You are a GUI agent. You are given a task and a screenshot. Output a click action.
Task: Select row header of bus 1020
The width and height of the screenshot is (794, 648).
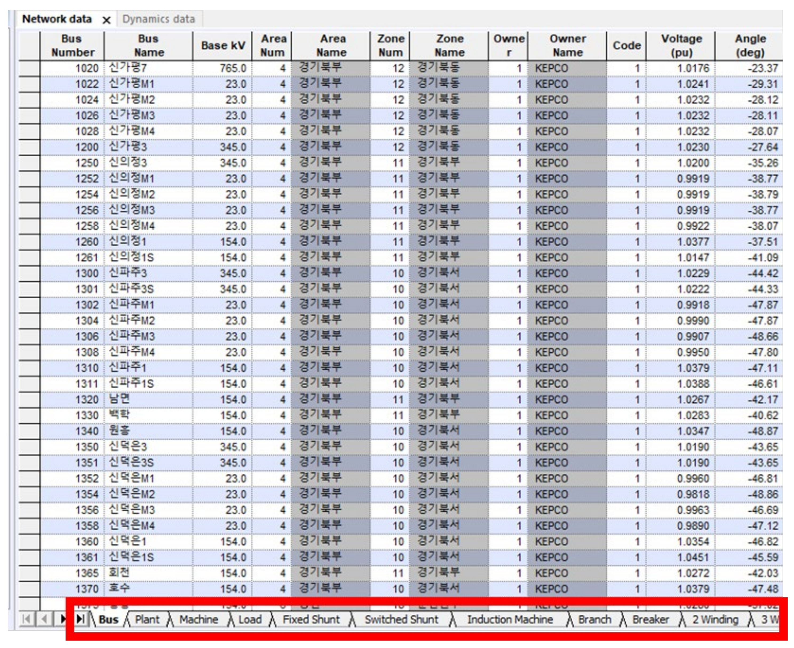coord(29,68)
